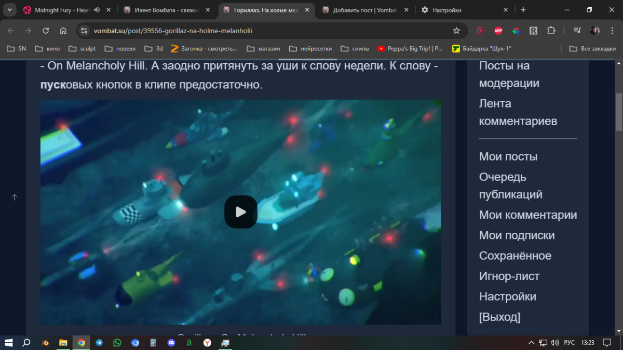Open the Chrome three-dot menu
Screen dimensions: 623x350
point(612,31)
